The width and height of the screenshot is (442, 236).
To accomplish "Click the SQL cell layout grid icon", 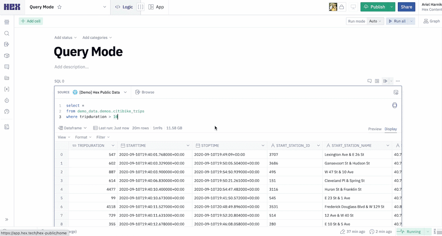I will point(377,81).
